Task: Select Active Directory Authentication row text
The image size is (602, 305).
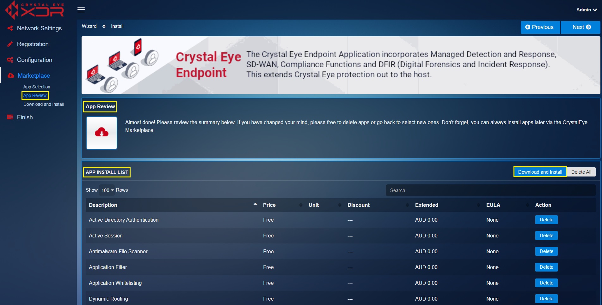Action: coord(124,220)
